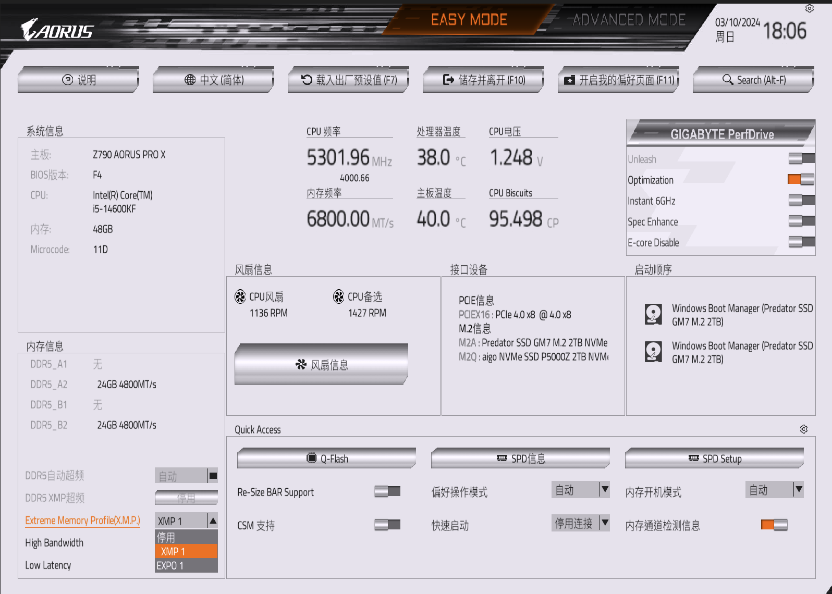
Task: Click the DDR5 XMP超频 停用 button
Action: 186,498
